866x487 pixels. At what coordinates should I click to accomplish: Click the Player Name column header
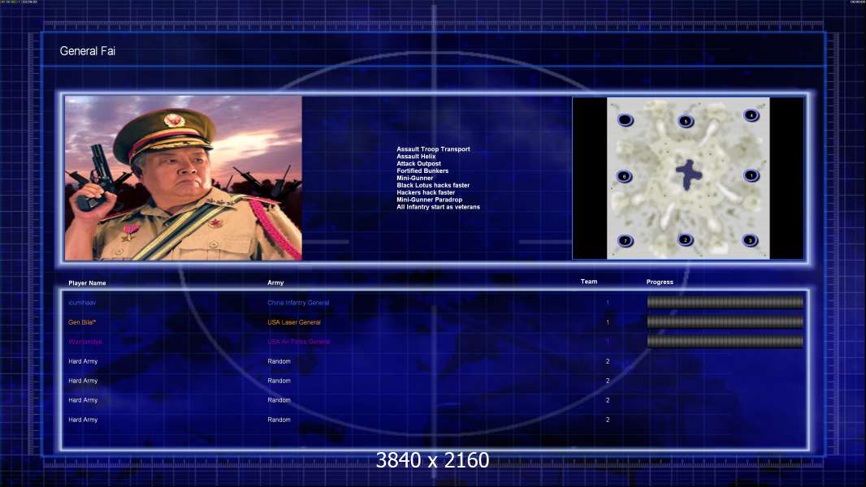tap(87, 283)
